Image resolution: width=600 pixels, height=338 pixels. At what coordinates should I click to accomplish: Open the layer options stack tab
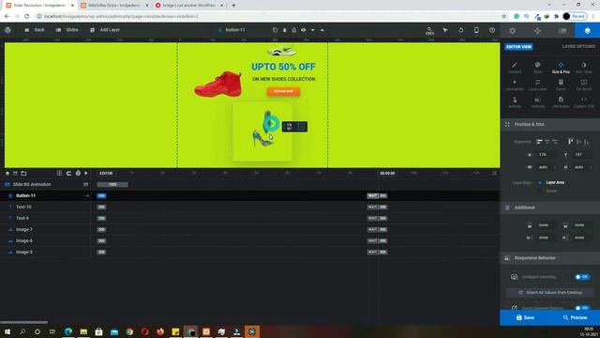point(588,31)
